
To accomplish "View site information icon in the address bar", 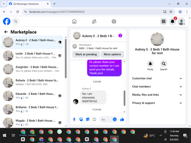I will point(26,12).
